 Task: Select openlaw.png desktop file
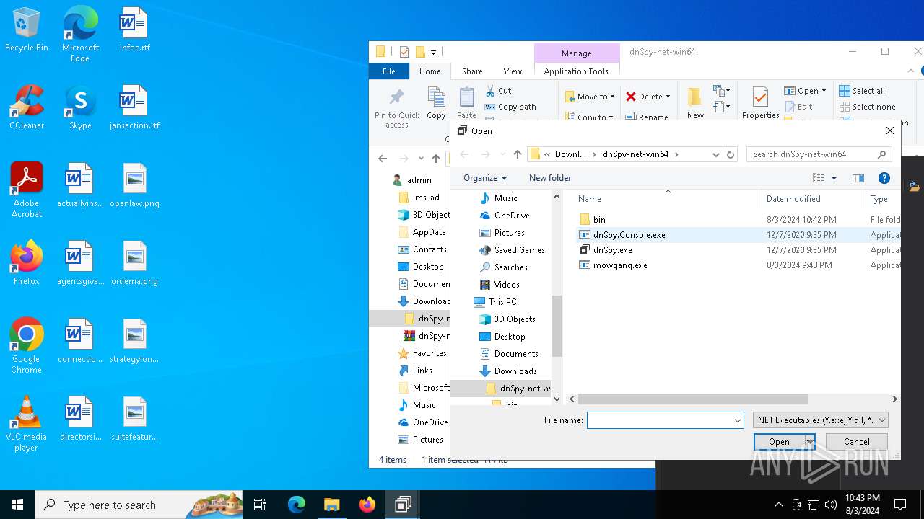click(x=134, y=186)
